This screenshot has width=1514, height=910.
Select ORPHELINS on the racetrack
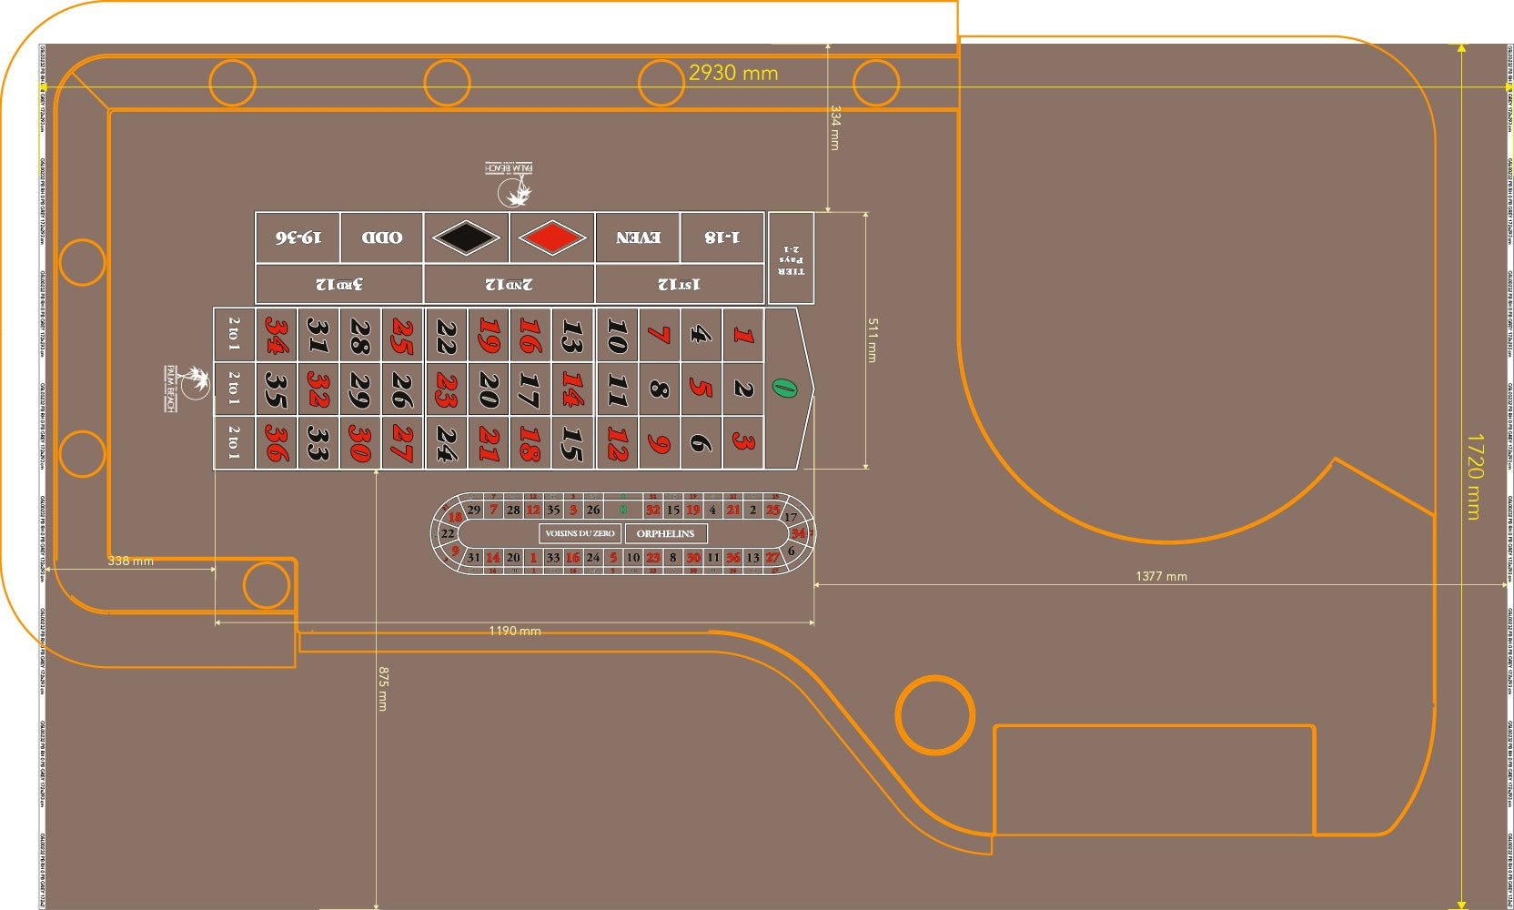665,533
